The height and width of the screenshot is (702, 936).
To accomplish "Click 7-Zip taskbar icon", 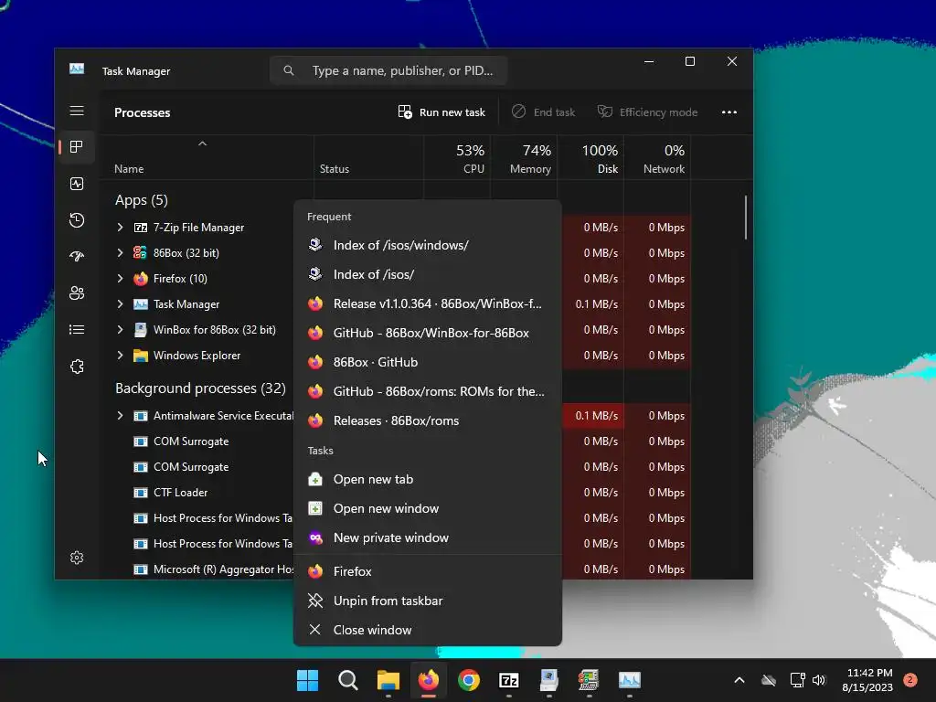I will (508, 680).
